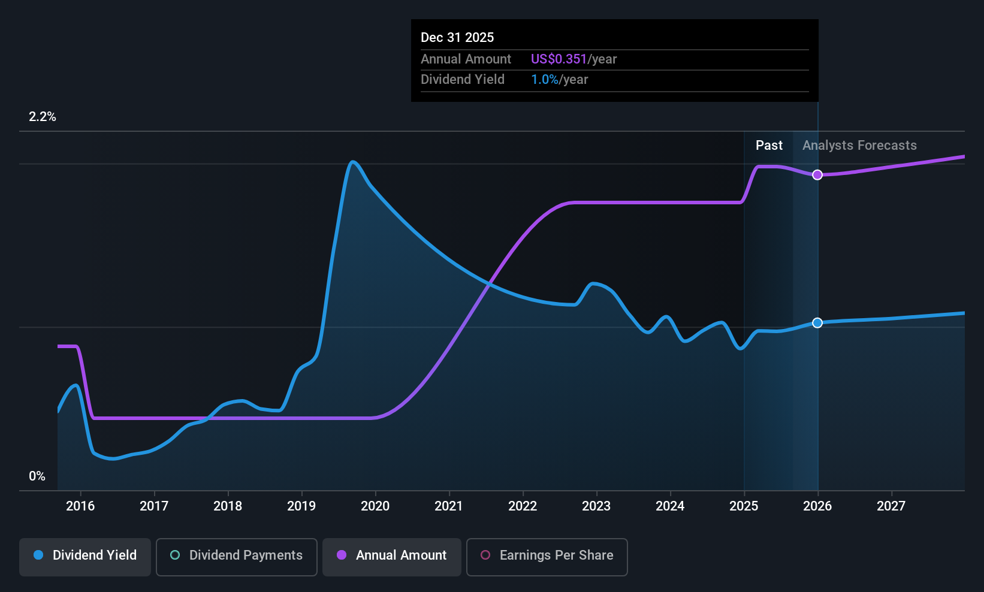Toggle the Dividend Yield legend series
Viewport: 984px width, 592px height.
[x=85, y=557]
